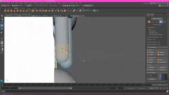
Task: Click the Edit Pivot button
Action: 152,79
